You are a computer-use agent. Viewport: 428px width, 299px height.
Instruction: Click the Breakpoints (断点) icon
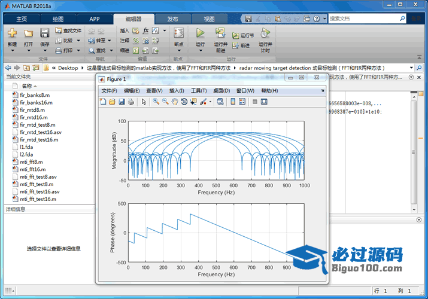click(x=179, y=33)
